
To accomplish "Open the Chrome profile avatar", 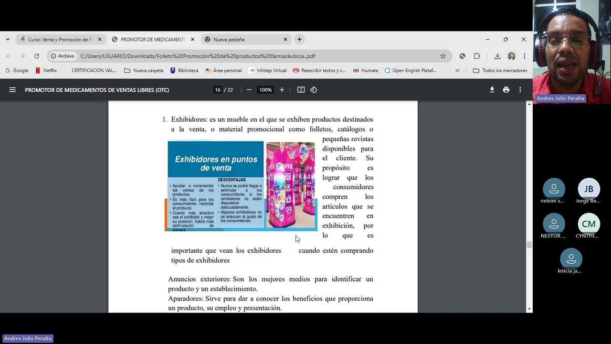I will tap(511, 56).
